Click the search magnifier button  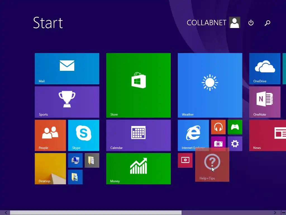click(267, 23)
